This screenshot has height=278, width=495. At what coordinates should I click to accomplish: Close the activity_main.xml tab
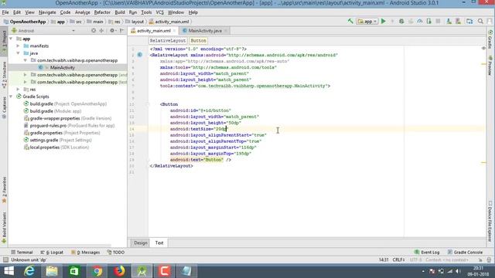click(x=174, y=31)
